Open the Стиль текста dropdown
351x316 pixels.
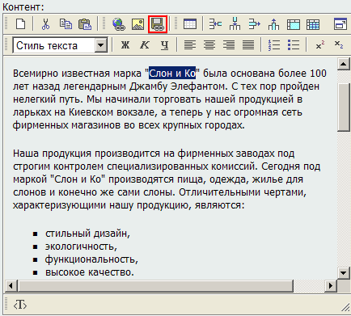click(x=101, y=45)
